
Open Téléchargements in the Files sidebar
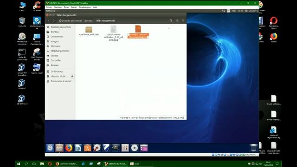pyautogui.click(x=60, y=51)
